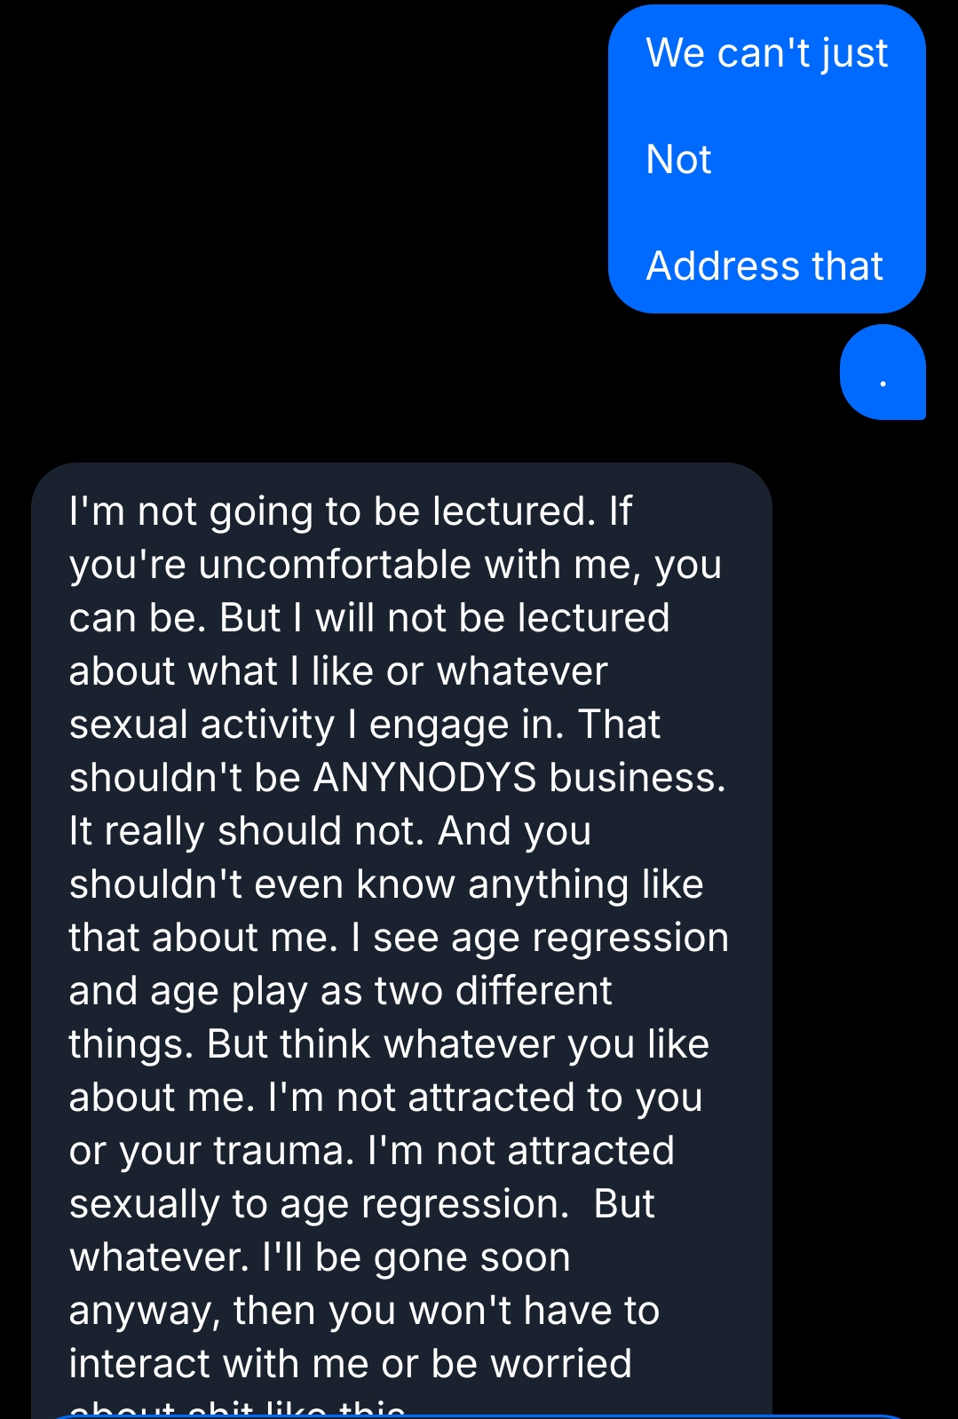Screen dimensions: 958x1419
Task: Click the small blue bubble with a period
Action: tap(883, 372)
